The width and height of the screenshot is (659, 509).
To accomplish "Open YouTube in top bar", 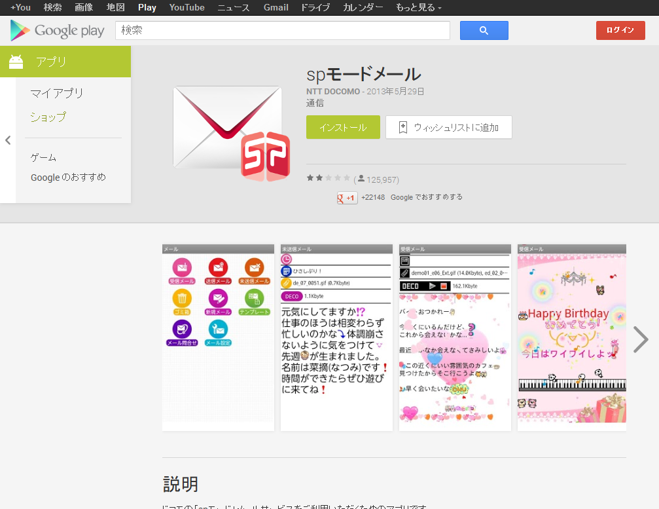I will [x=187, y=8].
